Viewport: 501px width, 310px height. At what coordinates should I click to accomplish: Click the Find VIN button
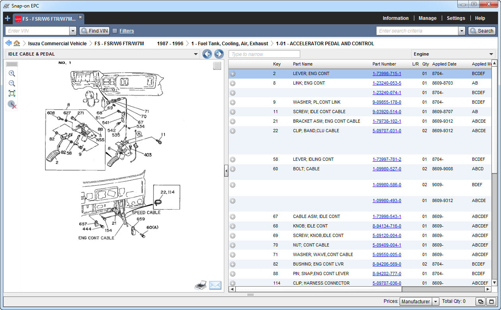click(95, 31)
